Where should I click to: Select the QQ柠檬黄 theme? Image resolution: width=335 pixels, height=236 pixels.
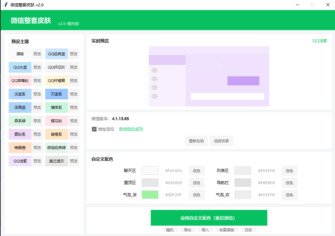point(56,81)
